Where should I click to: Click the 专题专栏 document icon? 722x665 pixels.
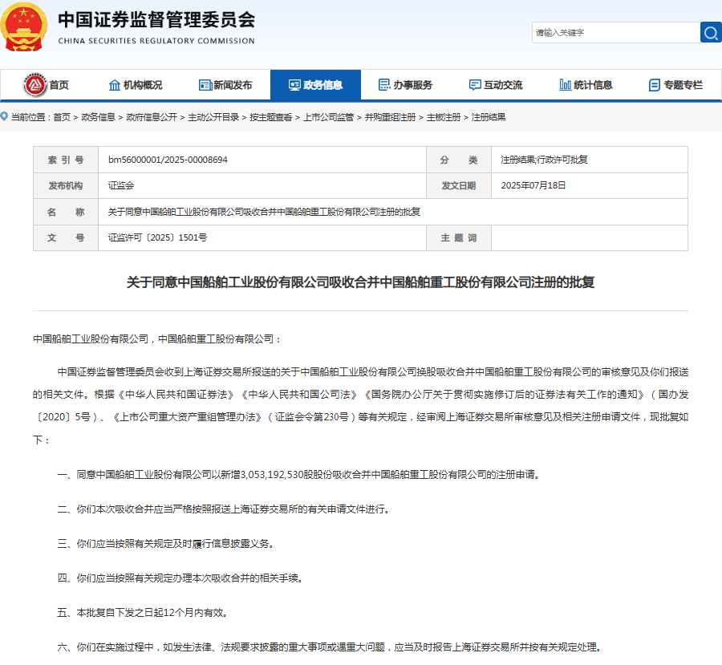click(x=655, y=85)
